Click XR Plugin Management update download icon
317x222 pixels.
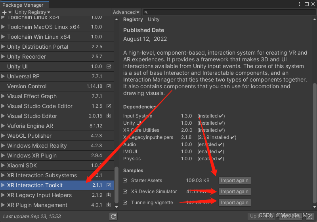click(x=109, y=205)
